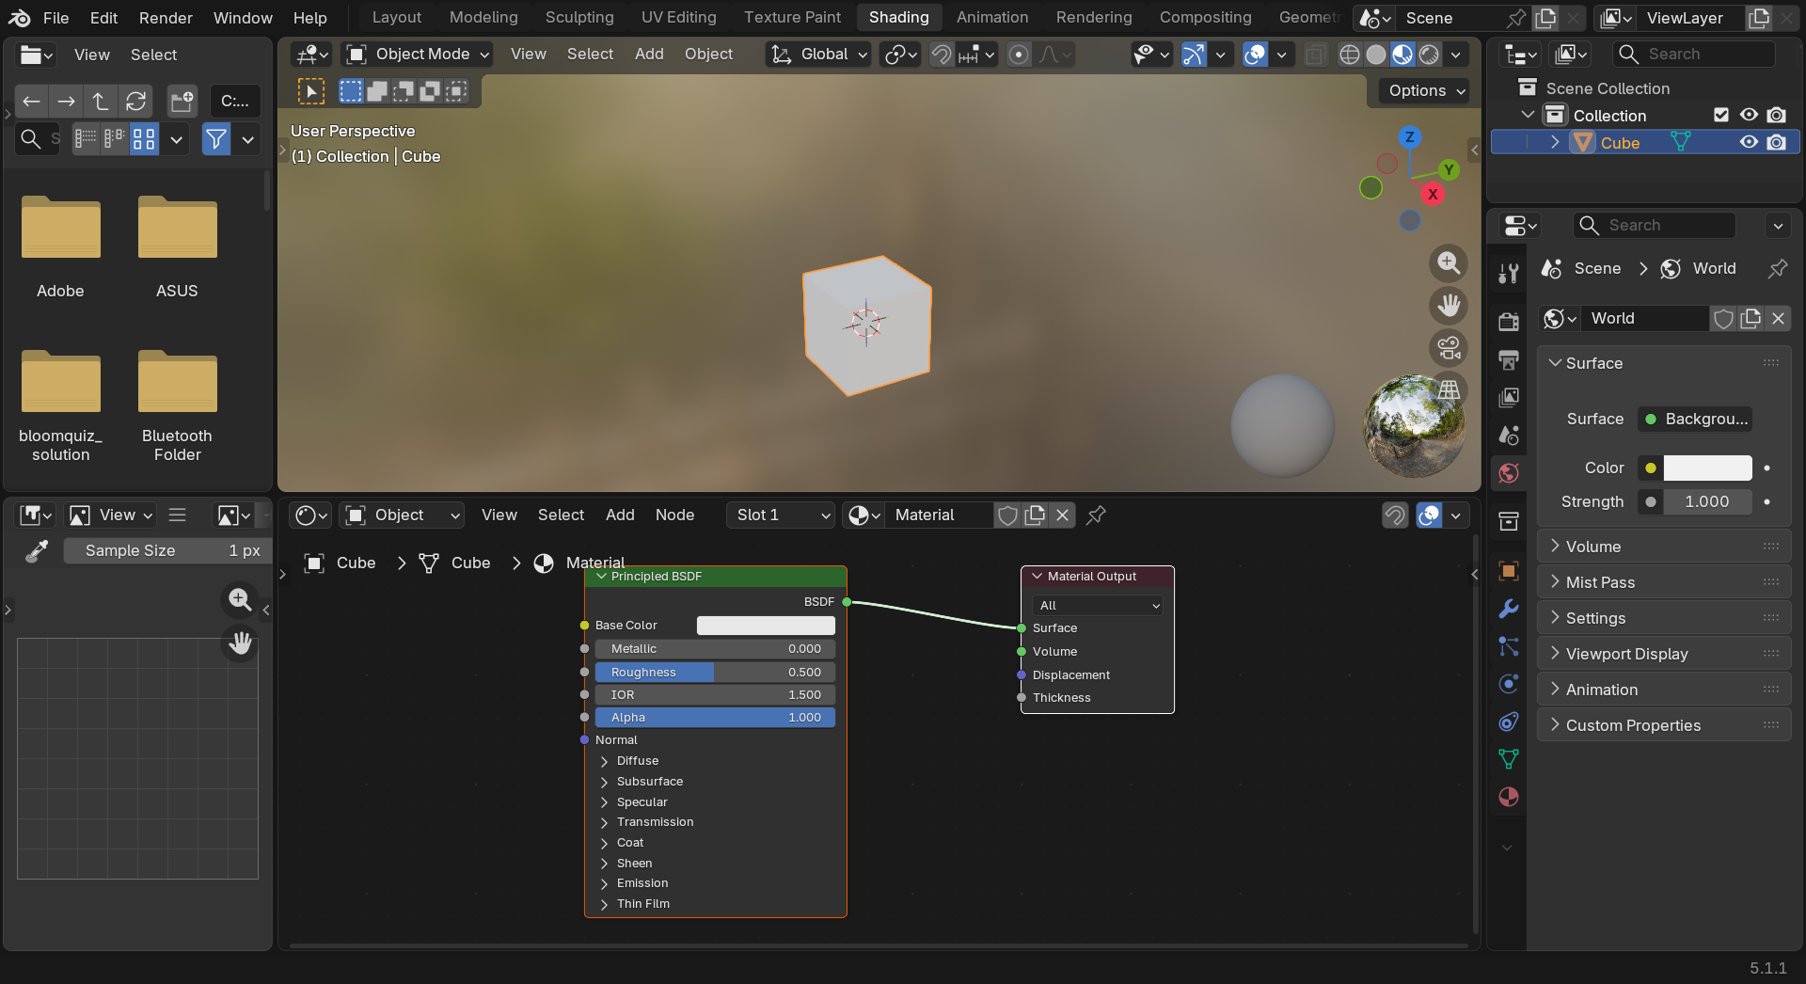The image size is (1806, 984).
Task: Expand the Viewport Display panel
Action: coord(1664,654)
